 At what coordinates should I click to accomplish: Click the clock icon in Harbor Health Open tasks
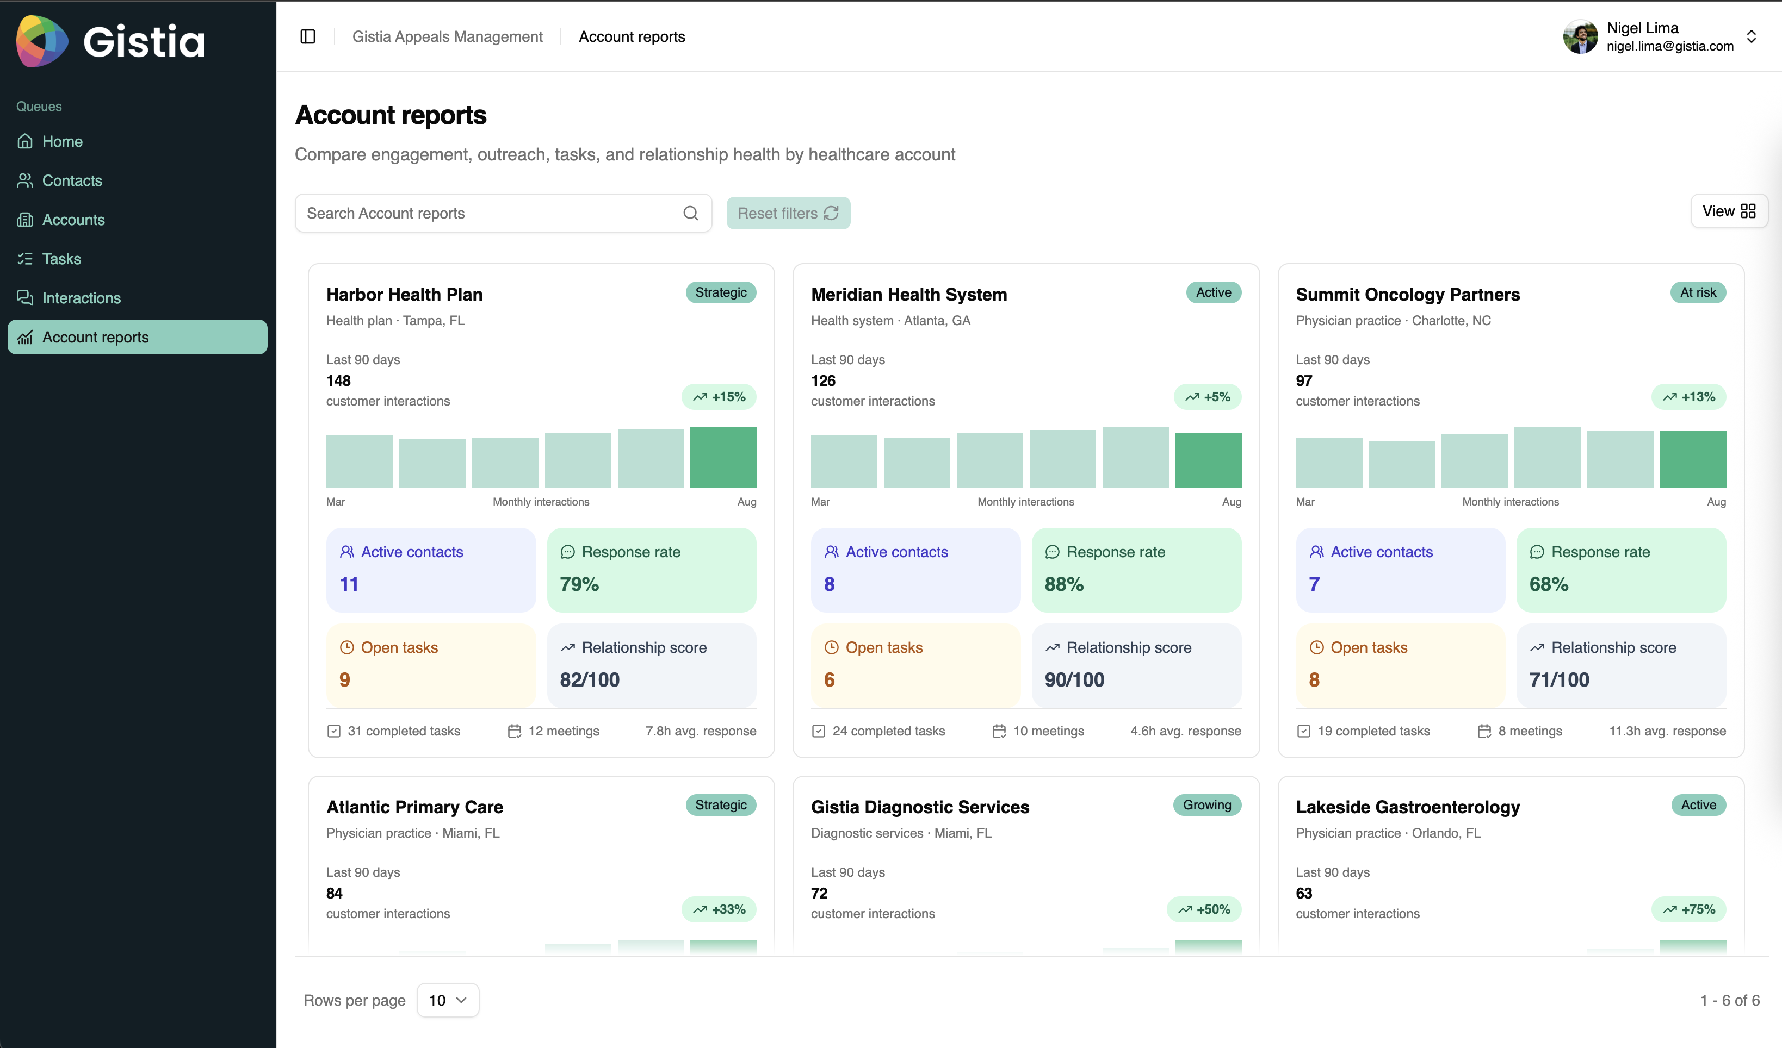point(346,647)
